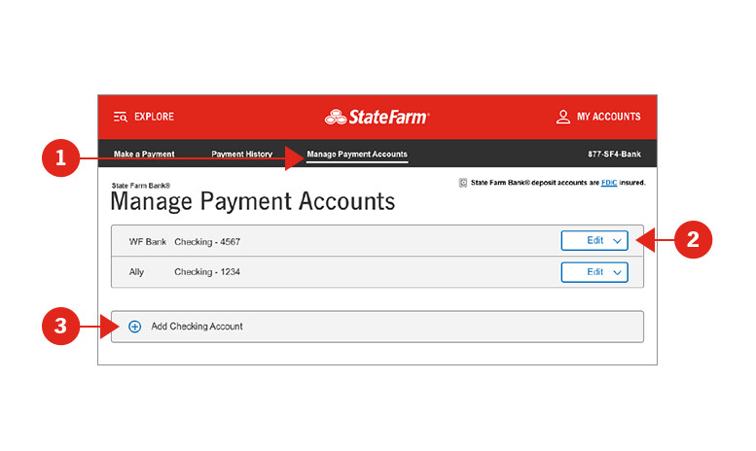
Task: Click the 877-SF4-Bank phone number
Action: coord(614,155)
